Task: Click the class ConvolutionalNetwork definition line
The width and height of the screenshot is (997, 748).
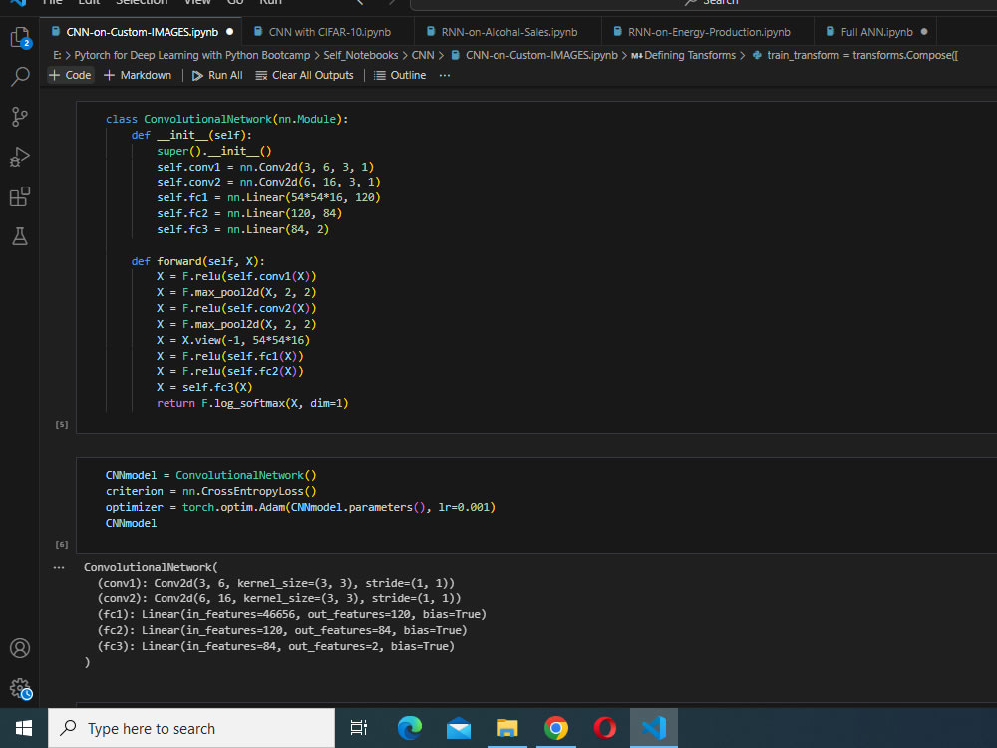Action: point(226,119)
